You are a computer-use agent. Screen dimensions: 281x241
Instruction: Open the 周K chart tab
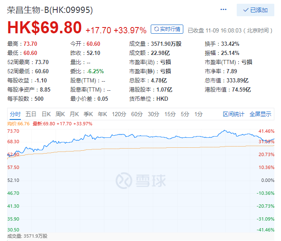[60, 114]
